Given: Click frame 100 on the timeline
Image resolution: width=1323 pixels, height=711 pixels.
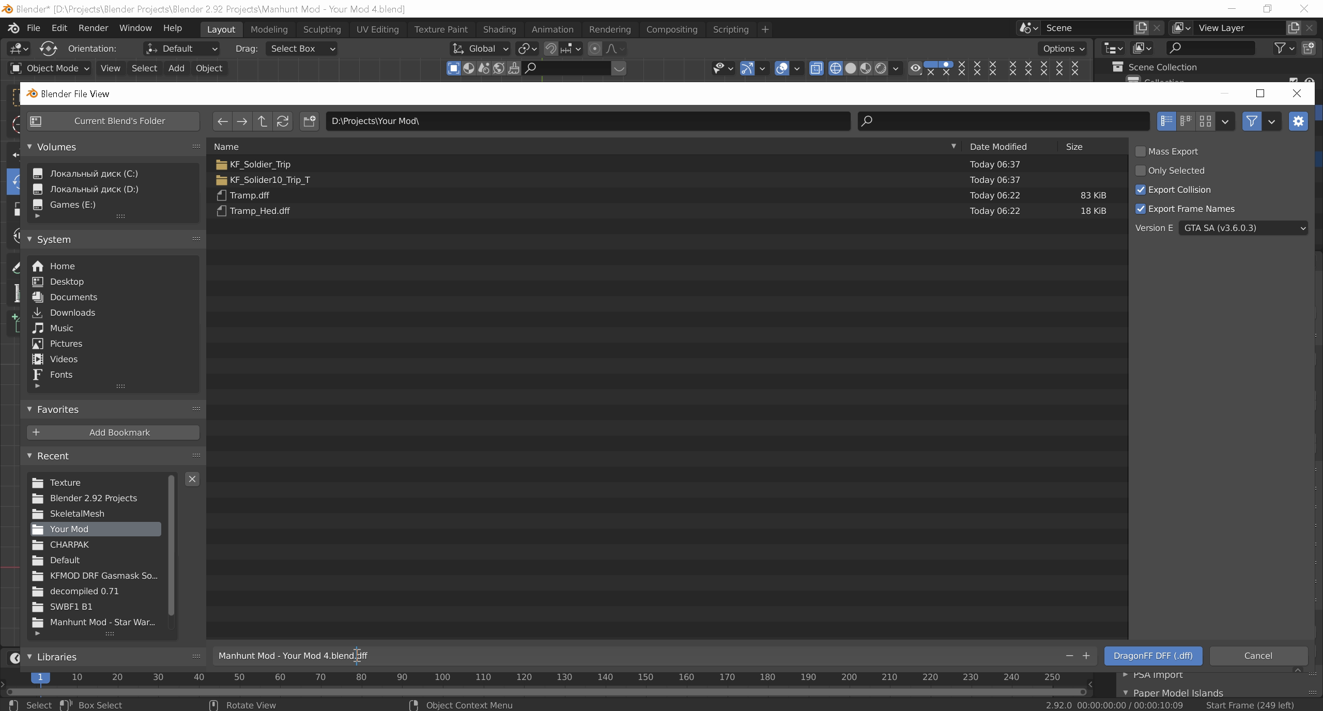Looking at the screenshot, I should pos(442,677).
